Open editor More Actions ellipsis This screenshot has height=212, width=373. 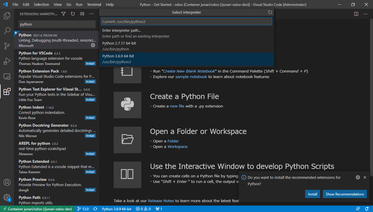click(365, 14)
